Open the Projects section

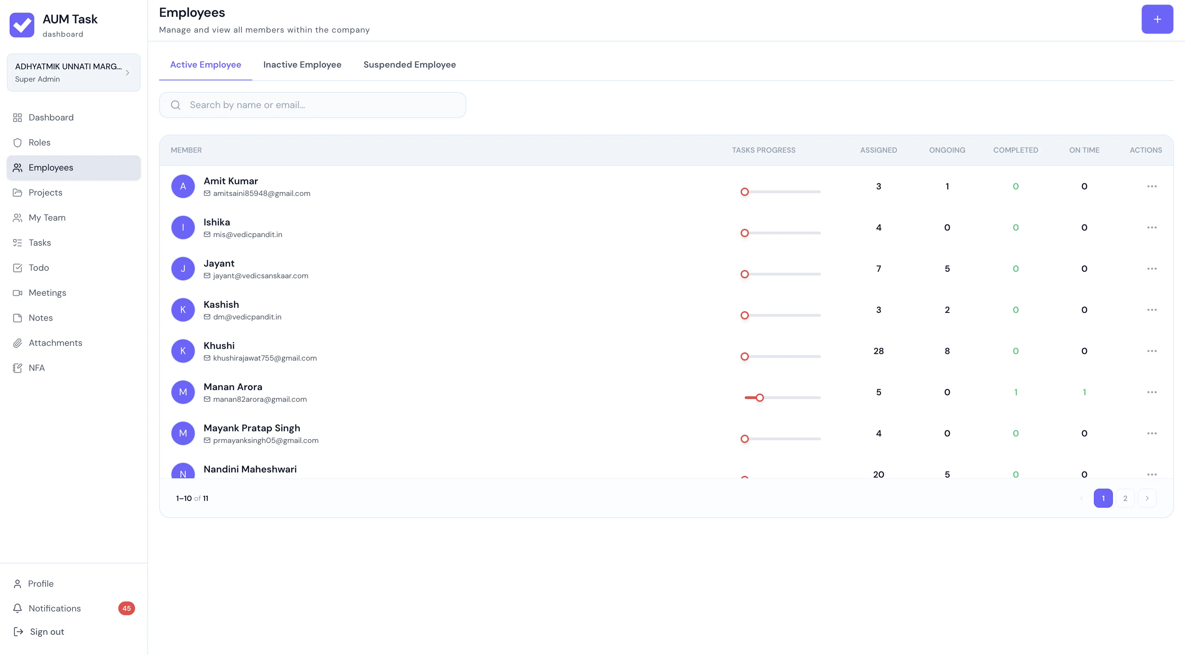(74, 193)
